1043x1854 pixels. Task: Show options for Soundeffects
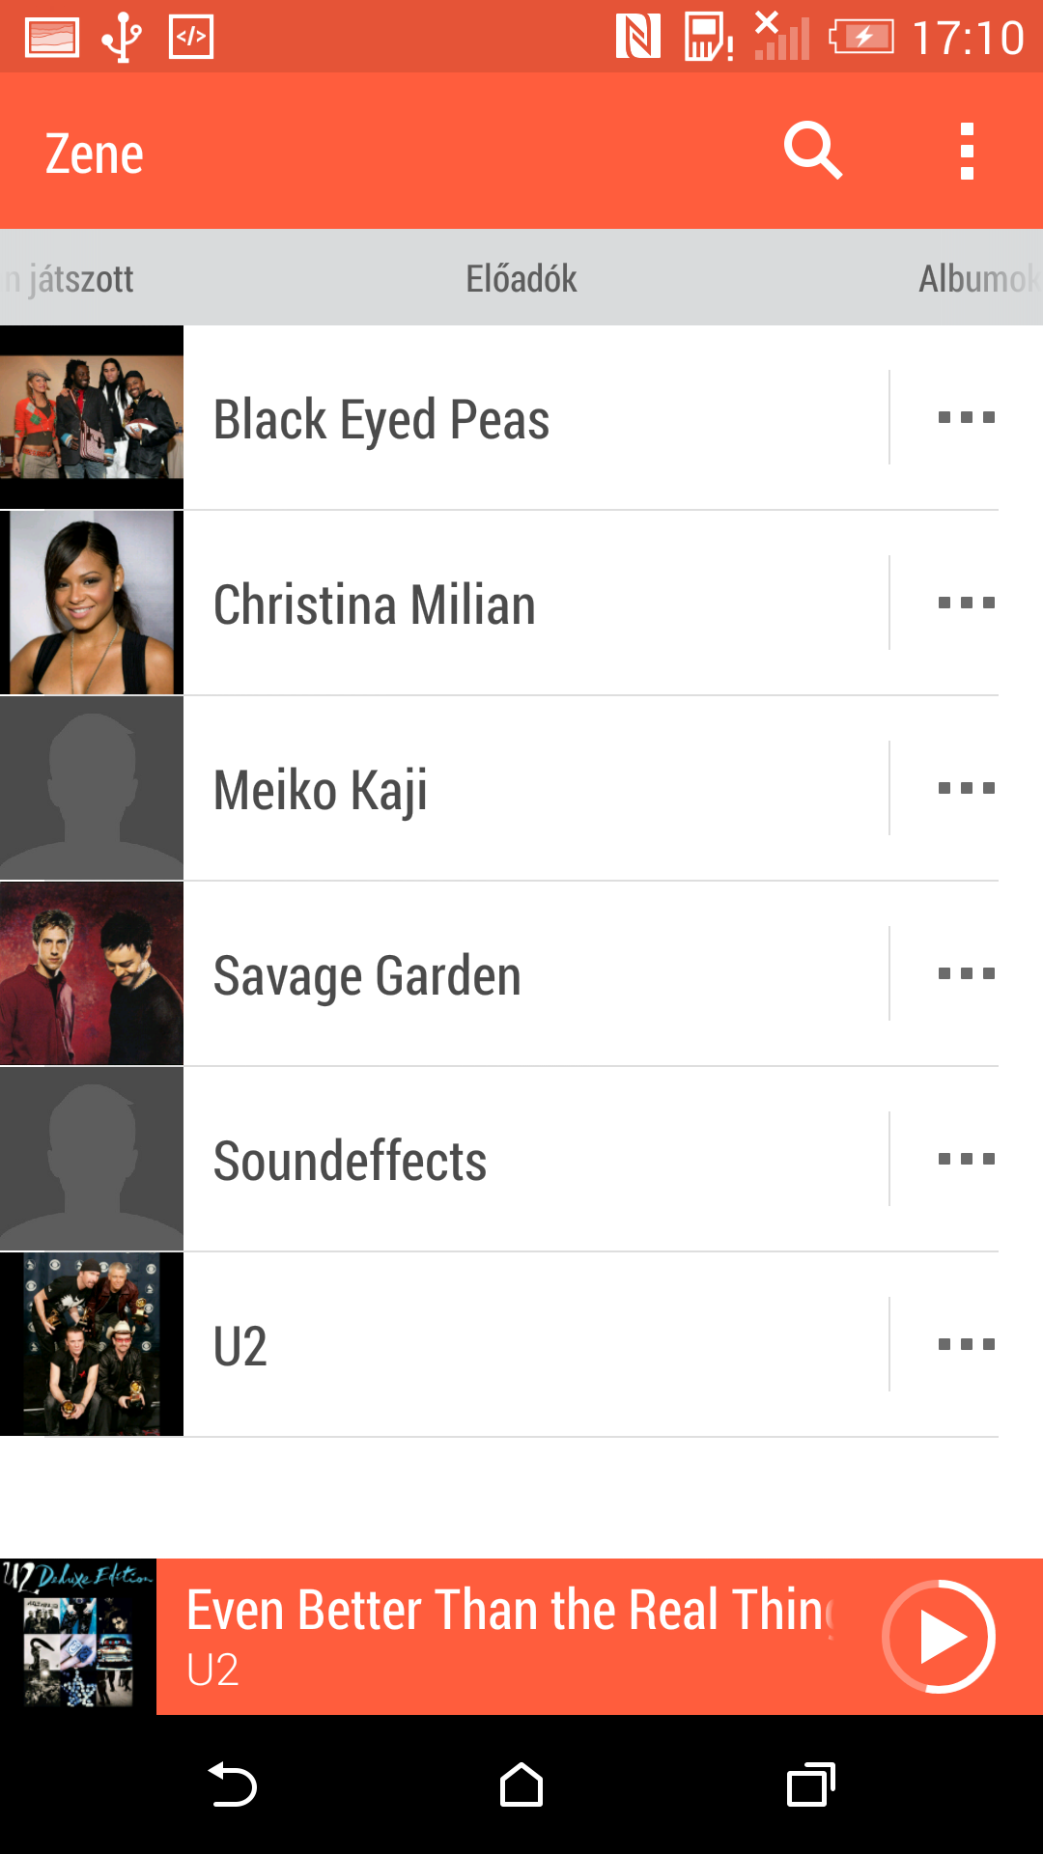[x=966, y=1160]
